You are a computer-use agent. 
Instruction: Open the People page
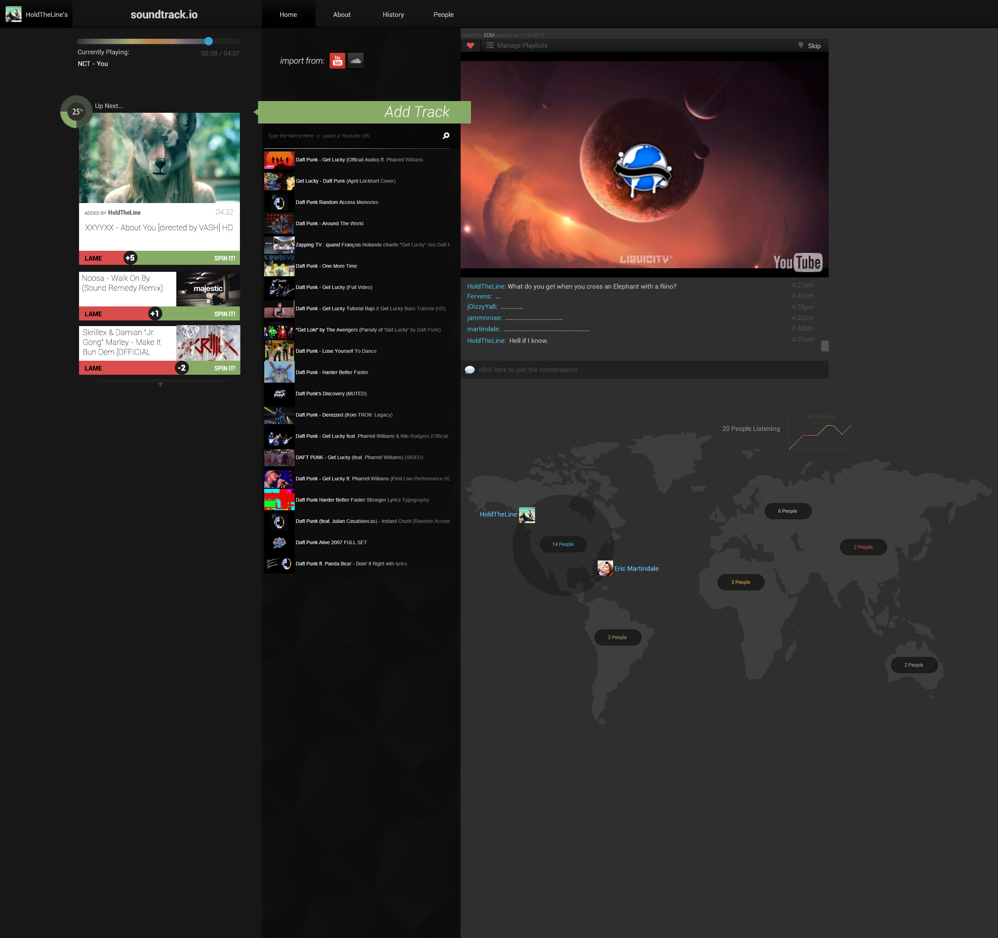coord(443,15)
